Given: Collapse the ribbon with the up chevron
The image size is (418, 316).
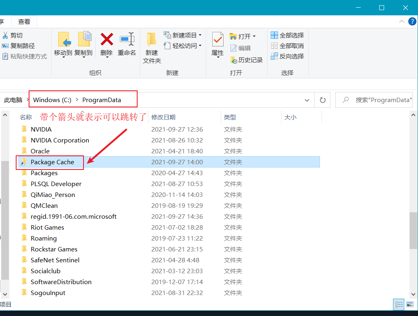Looking at the screenshot, I should pyautogui.click(x=402, y=22).
